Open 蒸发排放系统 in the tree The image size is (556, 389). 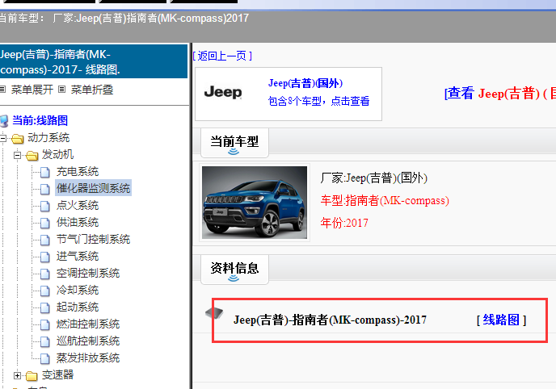click(x=88, y=358)
